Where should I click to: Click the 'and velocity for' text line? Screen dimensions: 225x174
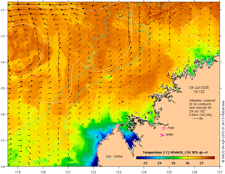pos(200,108)
